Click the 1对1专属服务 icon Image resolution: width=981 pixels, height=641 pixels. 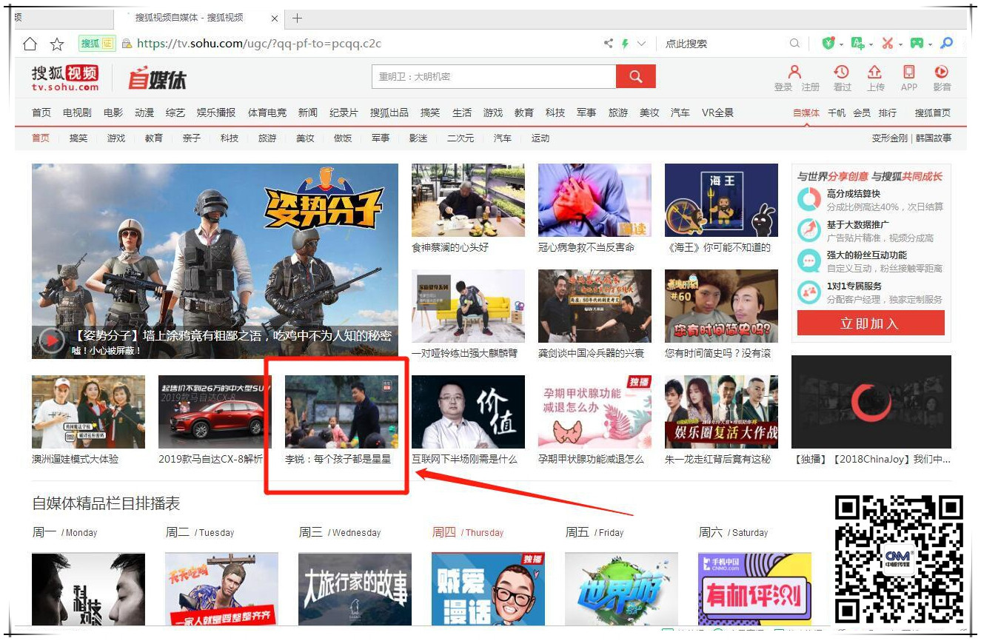click(x=809, y=292)
